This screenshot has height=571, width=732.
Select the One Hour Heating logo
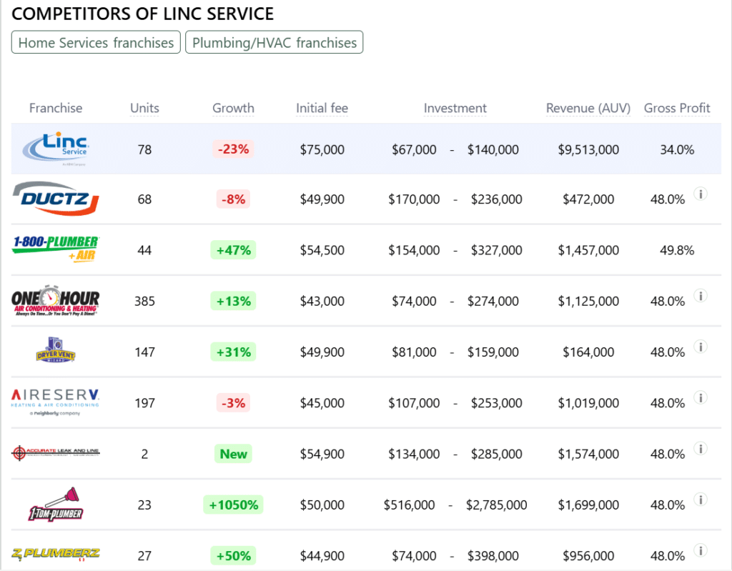point(56,301)
